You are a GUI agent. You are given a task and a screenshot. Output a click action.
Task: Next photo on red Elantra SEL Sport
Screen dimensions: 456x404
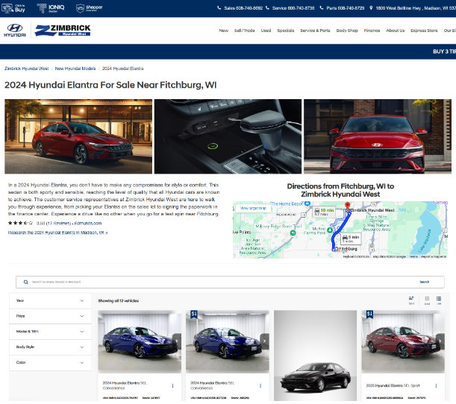440,341
